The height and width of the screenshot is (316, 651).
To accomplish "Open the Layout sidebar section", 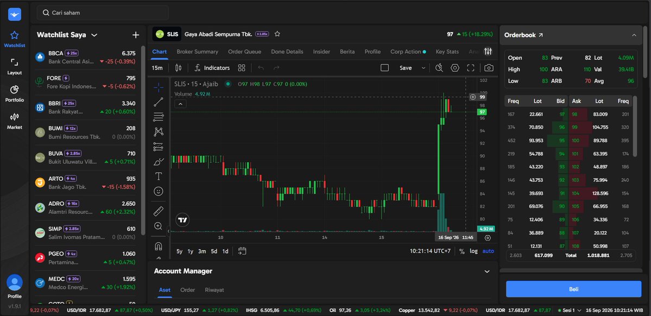I will click(x=15, y=66).
